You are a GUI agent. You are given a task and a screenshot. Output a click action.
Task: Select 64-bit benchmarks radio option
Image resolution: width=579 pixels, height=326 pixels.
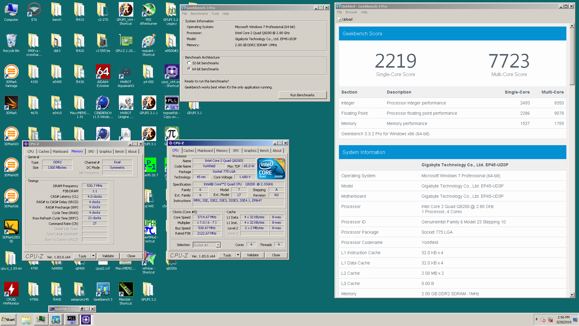(x=189, y=69)
